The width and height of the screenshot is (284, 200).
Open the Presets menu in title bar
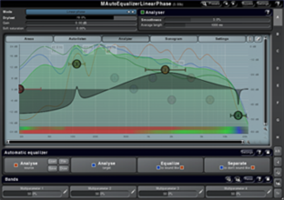click(x=211, y=3)
